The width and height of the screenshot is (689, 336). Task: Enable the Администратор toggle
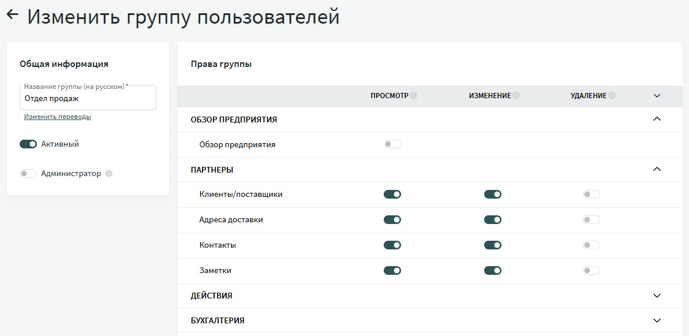[28, 174]
